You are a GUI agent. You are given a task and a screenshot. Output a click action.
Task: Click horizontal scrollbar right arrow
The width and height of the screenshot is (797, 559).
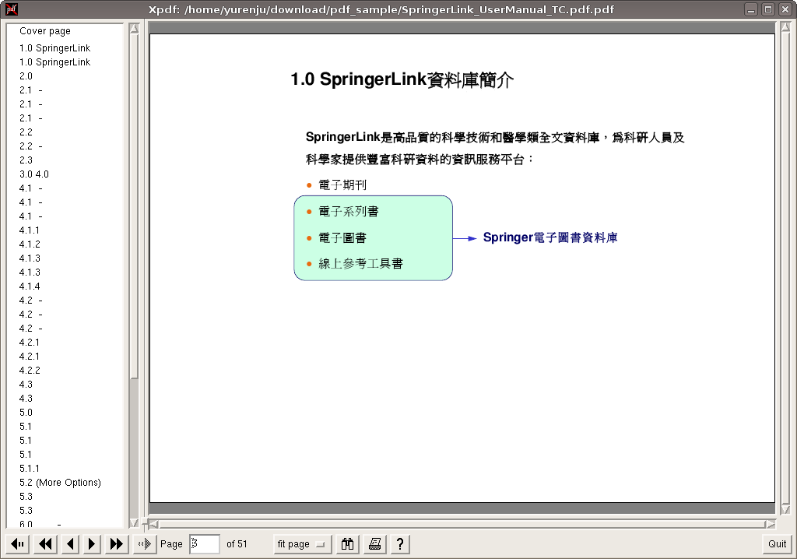[x=771, y=524]
